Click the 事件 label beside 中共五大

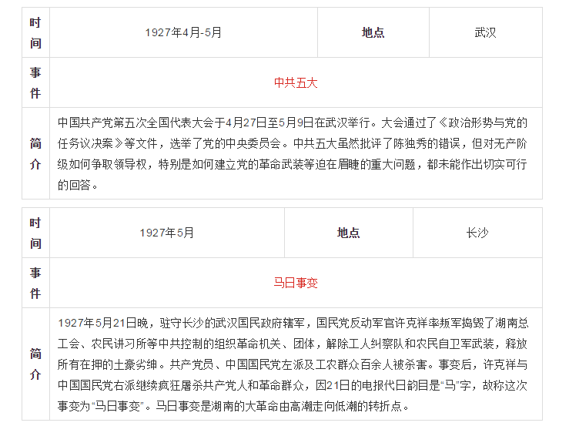click(35, 82)
